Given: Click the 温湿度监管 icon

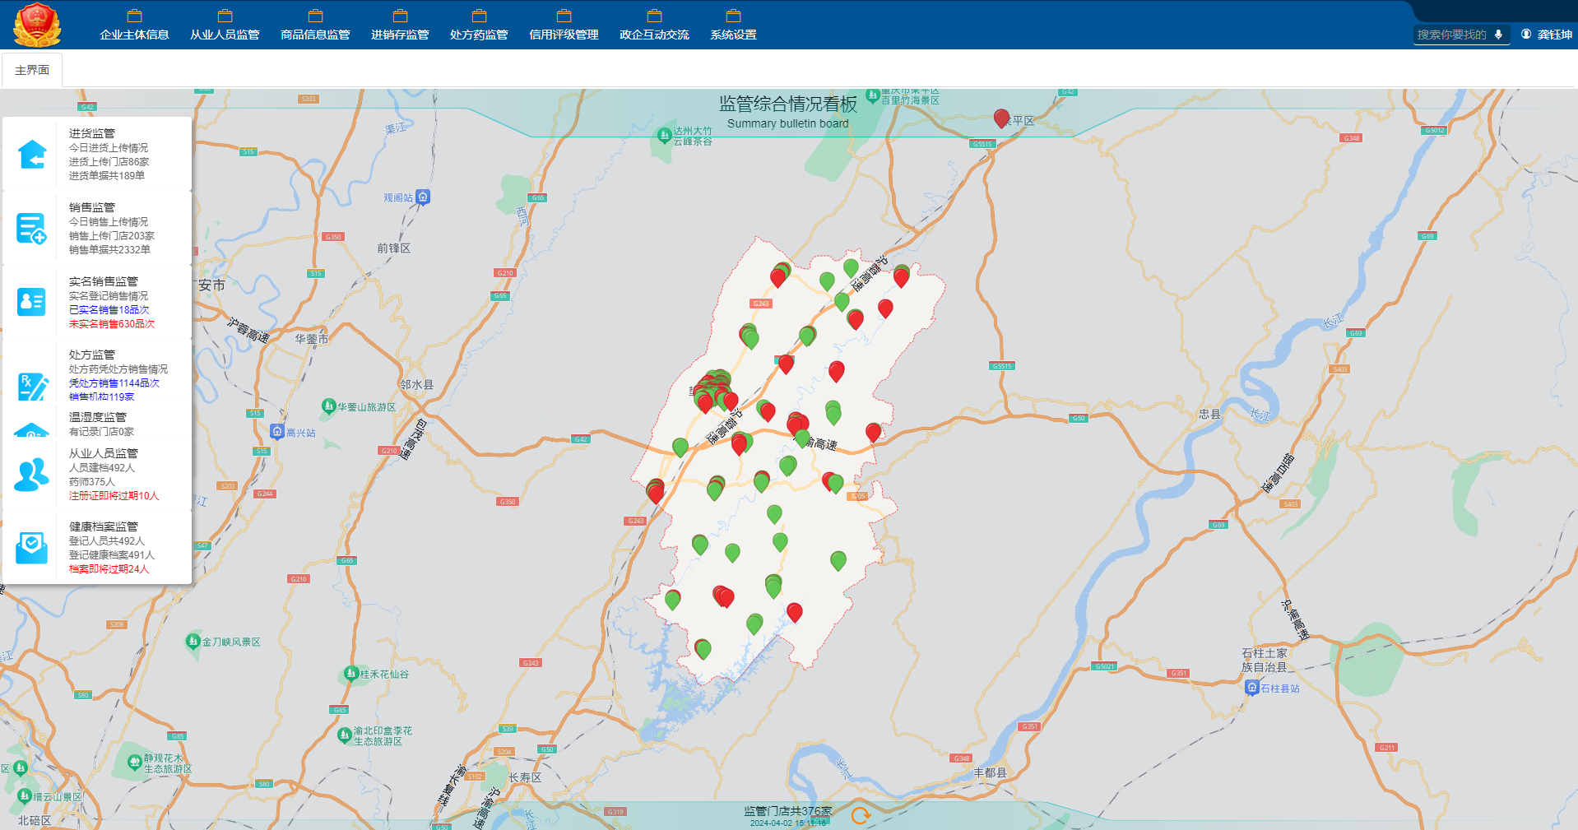Looking at the screenshot, I should [x=31, y=429].
